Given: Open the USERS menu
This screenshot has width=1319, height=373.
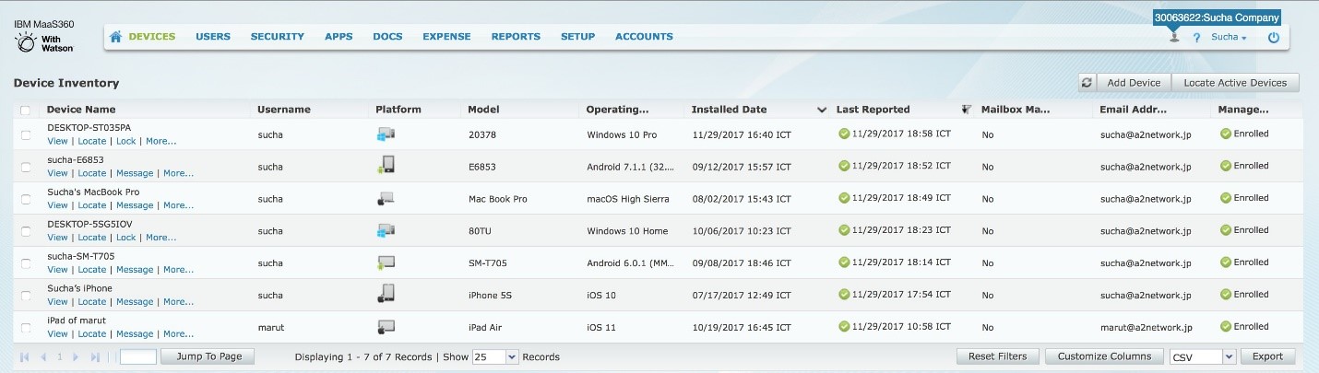Looking at the screenshot, I should [213, 37].
